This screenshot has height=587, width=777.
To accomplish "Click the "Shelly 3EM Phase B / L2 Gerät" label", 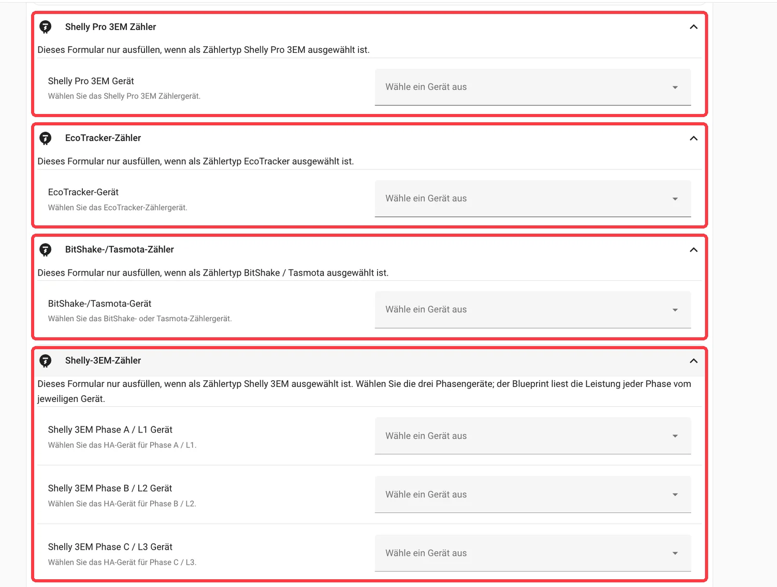I will tap(110, 488).
